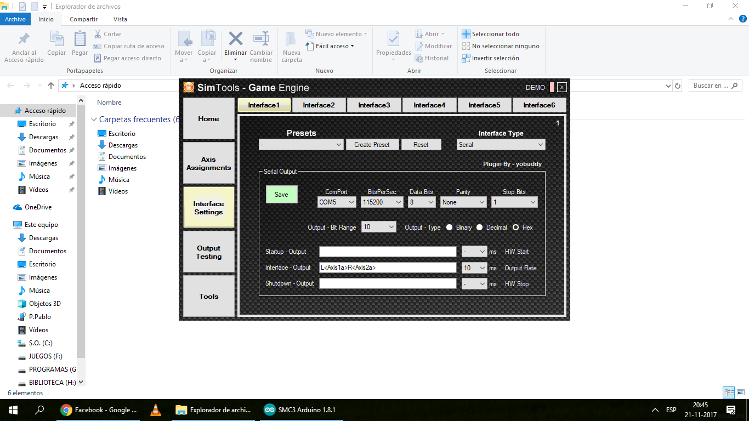Open the BitsPerSec dropdown showing 115200
749x421 pixels.
pos(382,202)
